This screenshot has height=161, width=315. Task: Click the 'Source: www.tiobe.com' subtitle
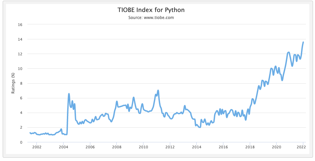tap(151, 18)
